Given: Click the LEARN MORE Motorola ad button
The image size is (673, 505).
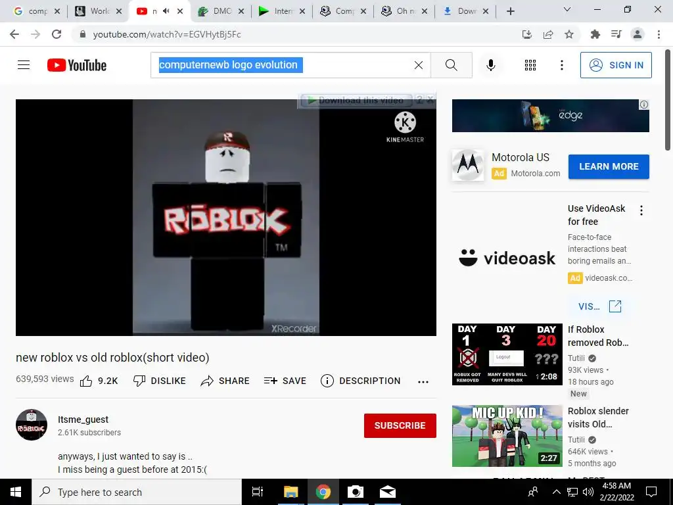Looking at the screenshot, I should [609, 166].
